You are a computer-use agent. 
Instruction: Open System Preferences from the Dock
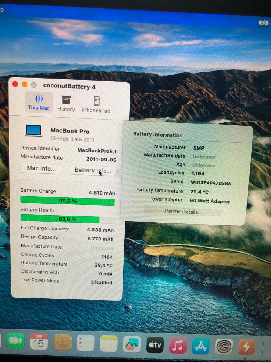point(224,346)
